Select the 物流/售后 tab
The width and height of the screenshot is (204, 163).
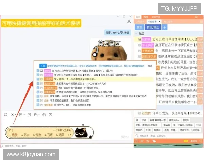[152, 27]
